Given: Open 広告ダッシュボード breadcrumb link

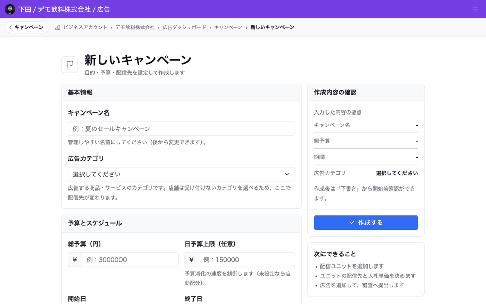Looking at the screenshot, I should click(x=184, y=27).
